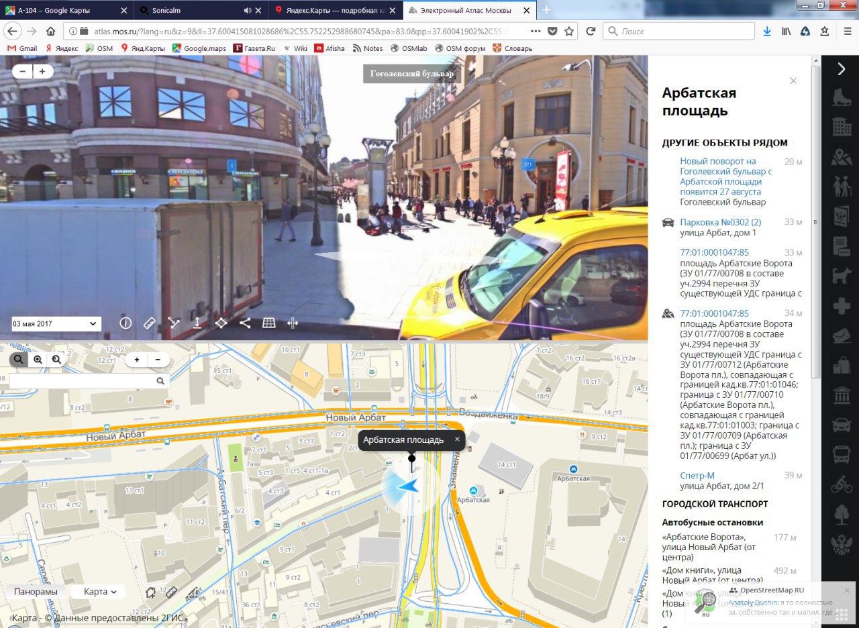
Task: Open the first 77:01:0001047:85 cadastral link
Action: 714,252
